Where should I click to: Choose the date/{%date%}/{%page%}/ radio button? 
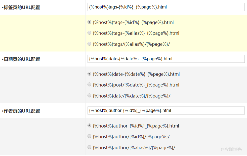(x=89, y=95)
